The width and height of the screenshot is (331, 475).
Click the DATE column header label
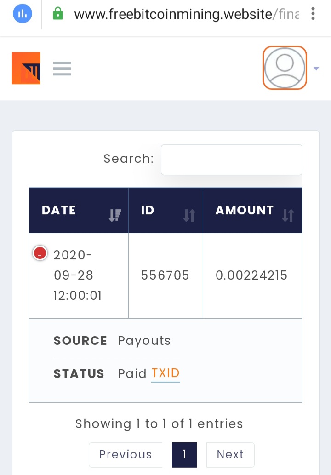(59, 210)
